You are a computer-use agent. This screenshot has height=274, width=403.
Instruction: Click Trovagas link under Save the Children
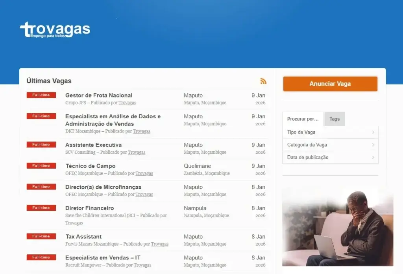(74, 223)
